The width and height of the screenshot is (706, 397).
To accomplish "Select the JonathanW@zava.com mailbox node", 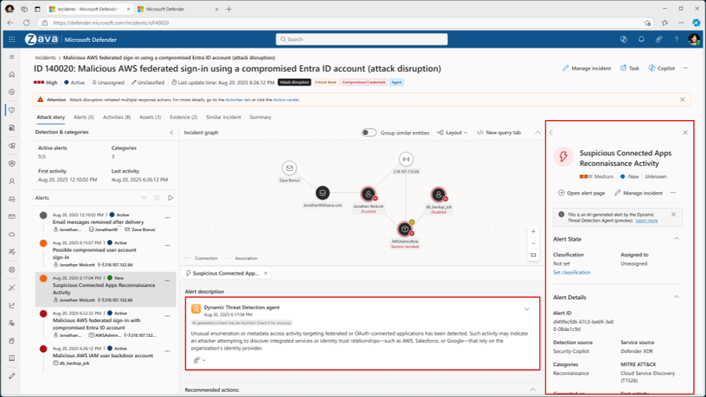I will [x=322, y=193].
